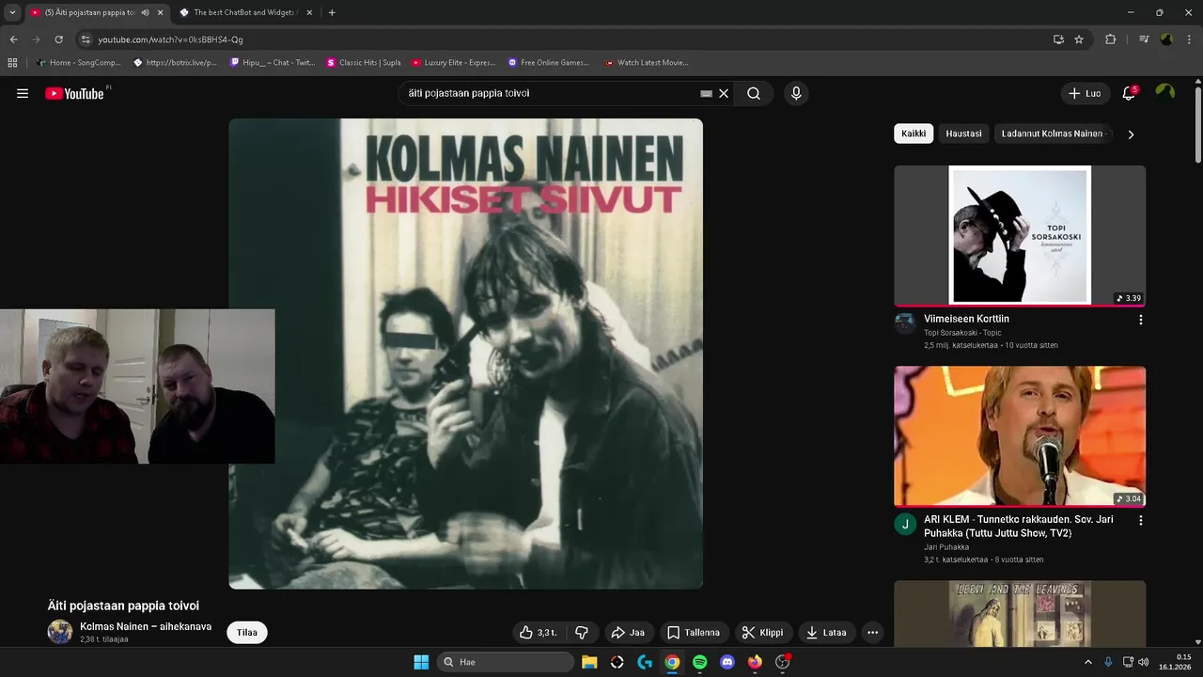Go back in the browser
The width and height of the screenshot is (1203, 677).
point(13,39)
